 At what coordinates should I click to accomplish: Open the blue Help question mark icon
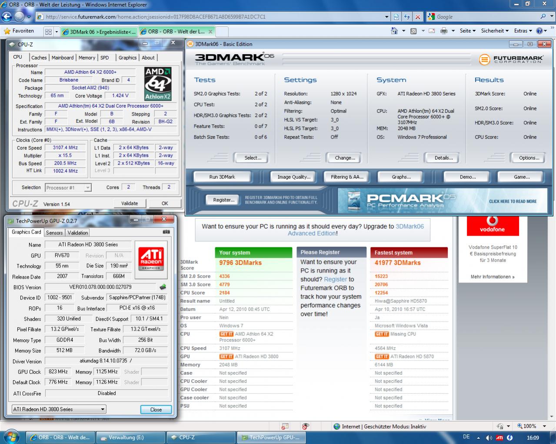(539, 31)
